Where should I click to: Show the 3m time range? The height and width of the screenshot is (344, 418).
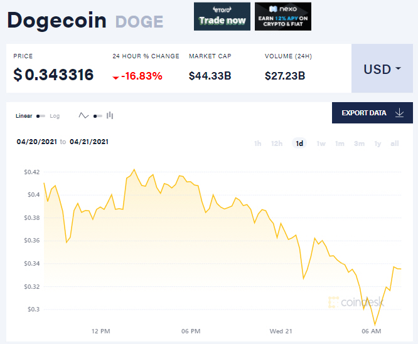click(358, 143)
